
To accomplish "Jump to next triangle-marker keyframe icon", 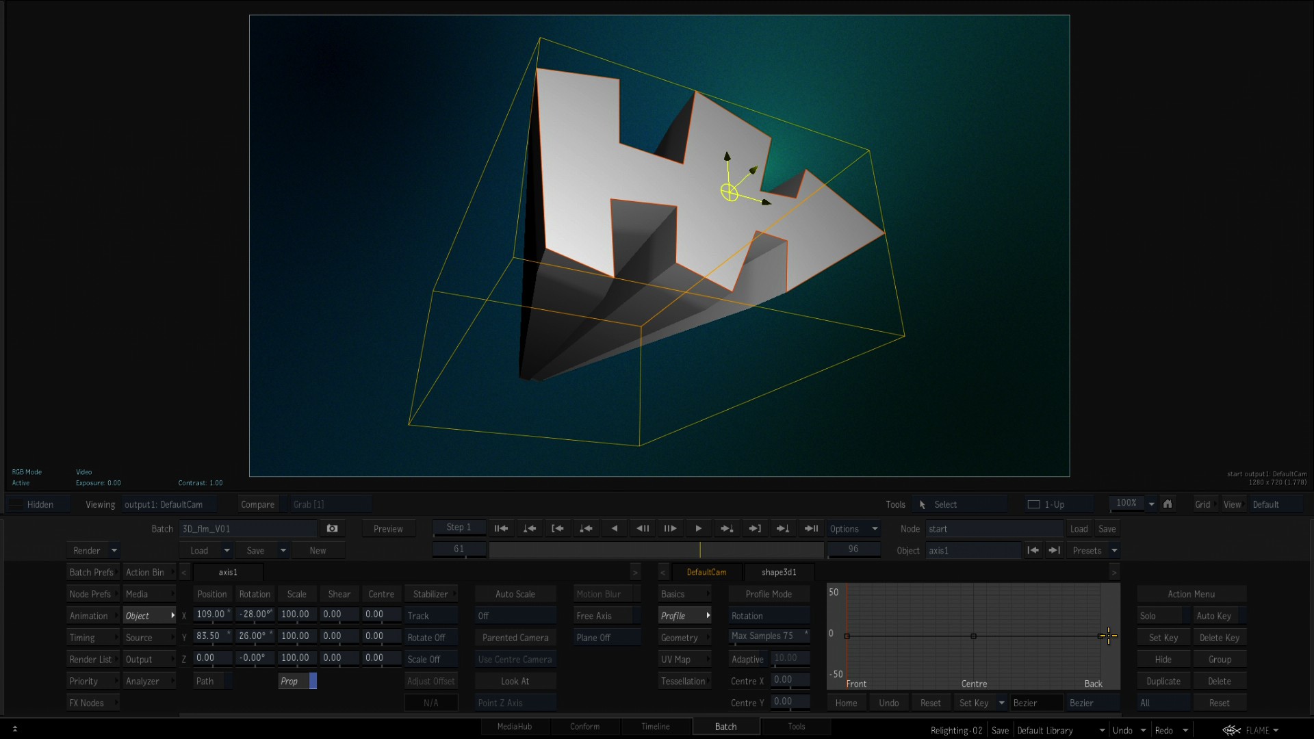I will point(783,528).
